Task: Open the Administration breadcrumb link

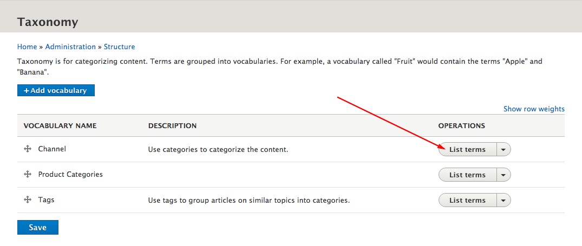Action: pyautogui.click(x=70, y=46)
